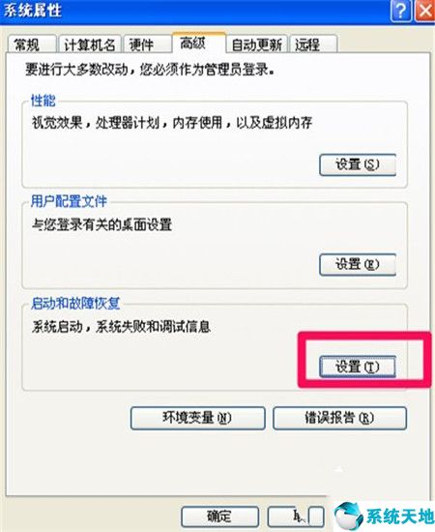Image resolution: width=435 pixels, height=532 pixels.
Task: Click the 环境变量(N) button
Action: point(197,418)
